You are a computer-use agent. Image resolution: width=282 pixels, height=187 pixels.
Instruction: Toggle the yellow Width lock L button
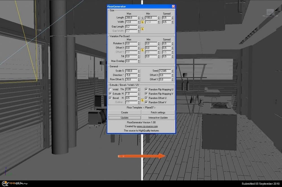142,22
